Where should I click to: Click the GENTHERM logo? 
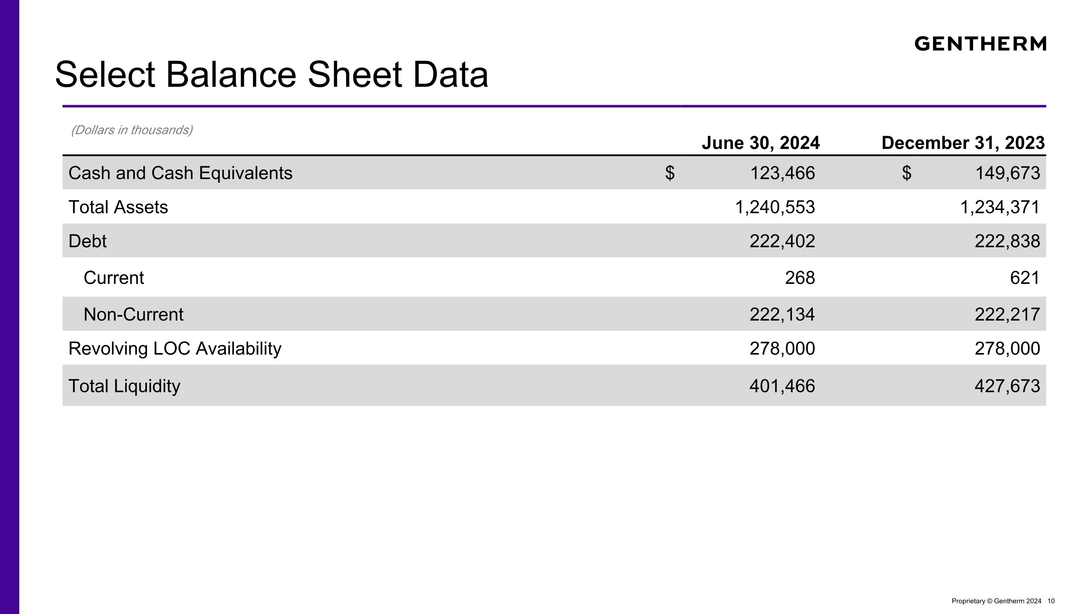point(980,44)
